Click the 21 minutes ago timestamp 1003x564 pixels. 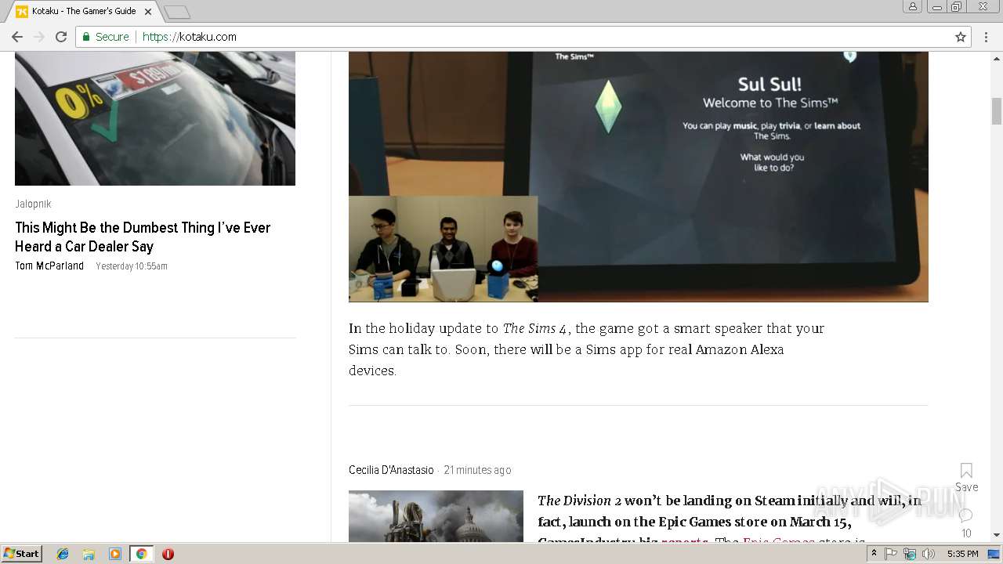(x=477, y=470)
